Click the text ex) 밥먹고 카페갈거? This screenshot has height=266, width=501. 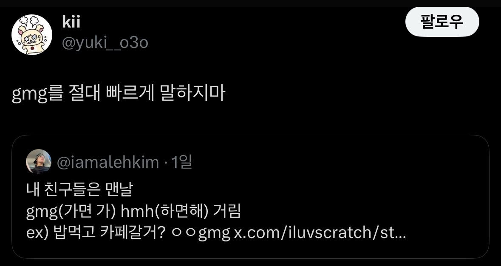tap(96, 233)
